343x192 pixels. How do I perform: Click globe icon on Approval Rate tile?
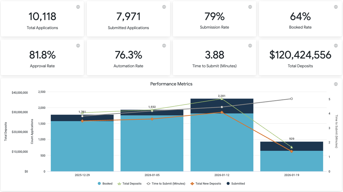pyautogui.click(x=78, y=46)
